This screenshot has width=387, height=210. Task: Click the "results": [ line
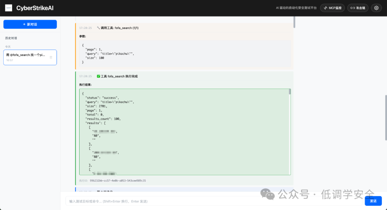point(96,123)
